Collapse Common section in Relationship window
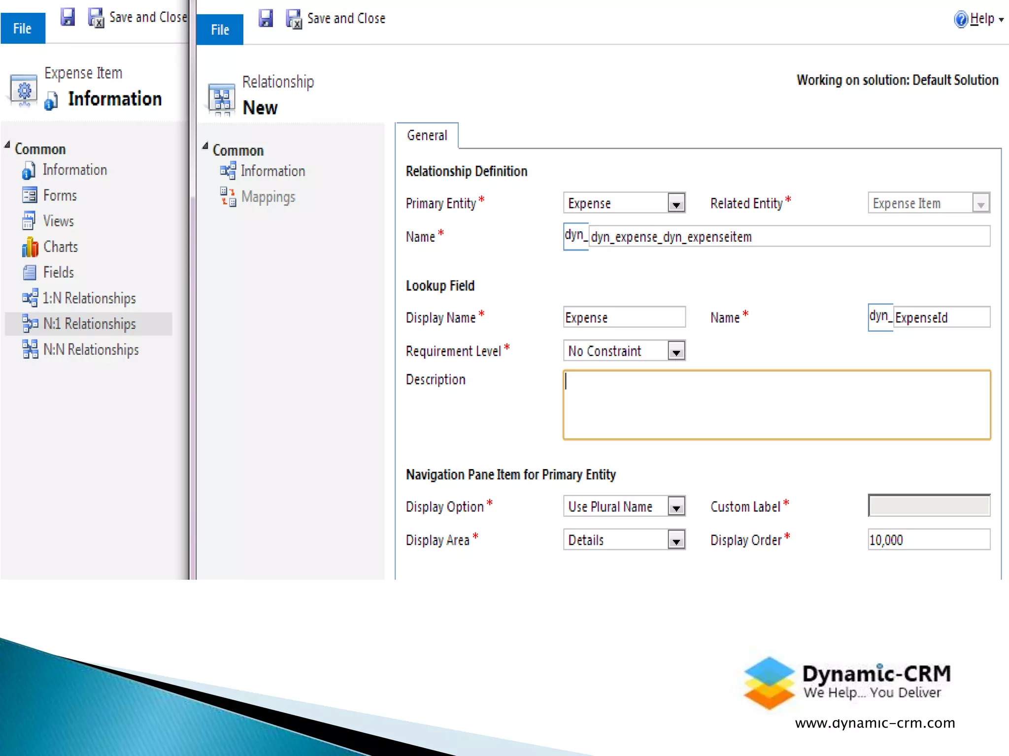Screen dimensions: 1009x756 click(x=205, y=146)
